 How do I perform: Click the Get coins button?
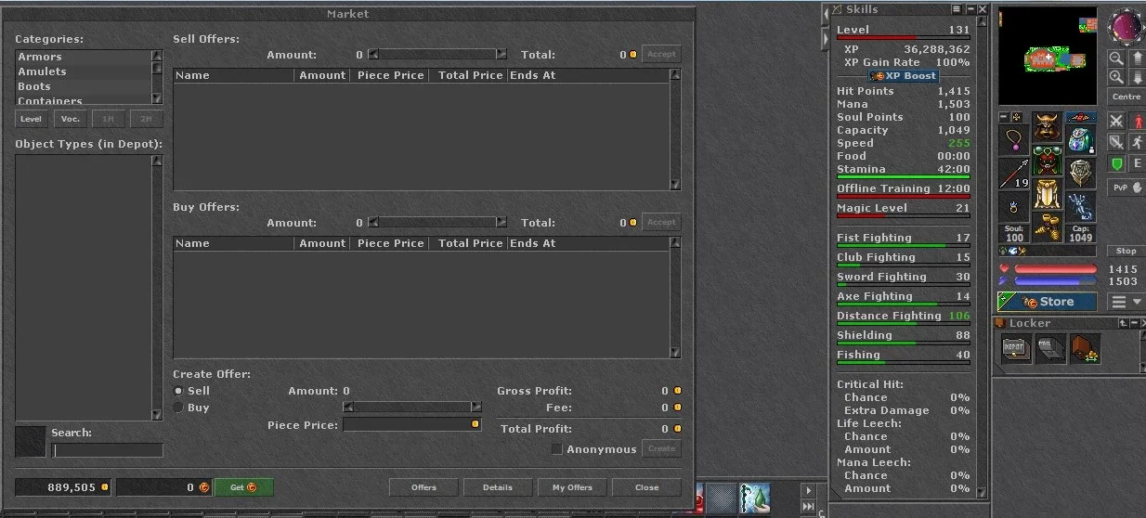pos(244,487)
